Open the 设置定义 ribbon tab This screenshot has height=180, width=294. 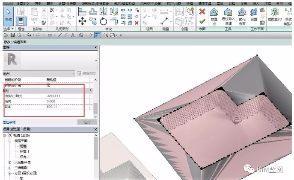(x=23, y=3)
